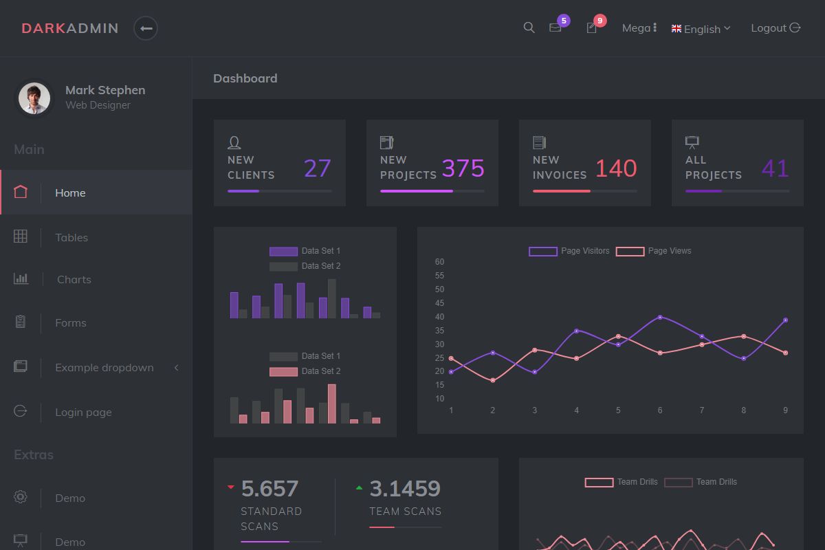
Task: Expand the Example dropdown chevron
Action: [176, 367]
